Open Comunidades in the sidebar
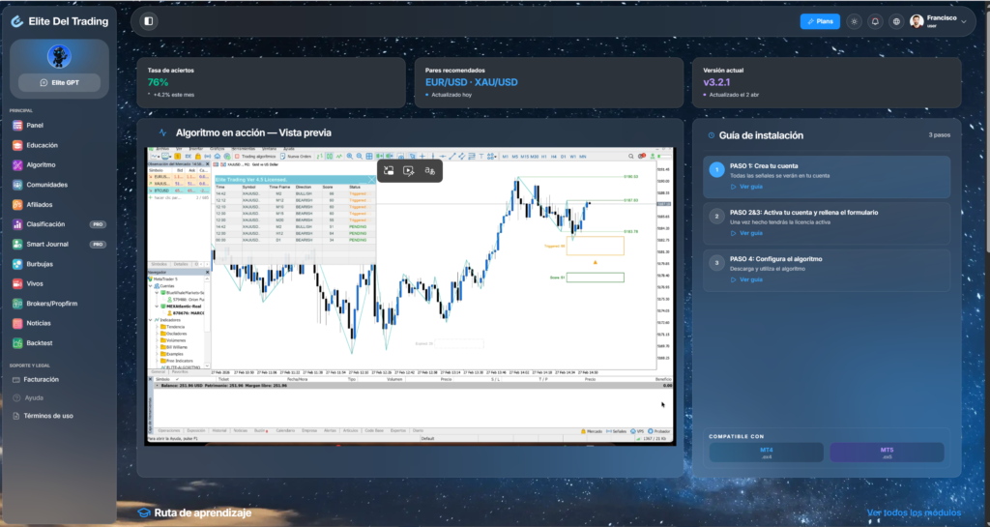The width and height of the screenshot is (990, 527). pyautogui.click(x=58, y=185)
